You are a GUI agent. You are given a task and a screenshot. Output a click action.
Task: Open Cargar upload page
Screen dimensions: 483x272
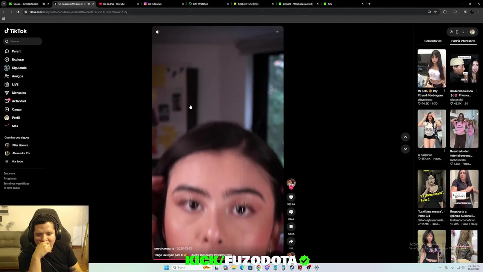pyautogui.click(x=17, y=110)
